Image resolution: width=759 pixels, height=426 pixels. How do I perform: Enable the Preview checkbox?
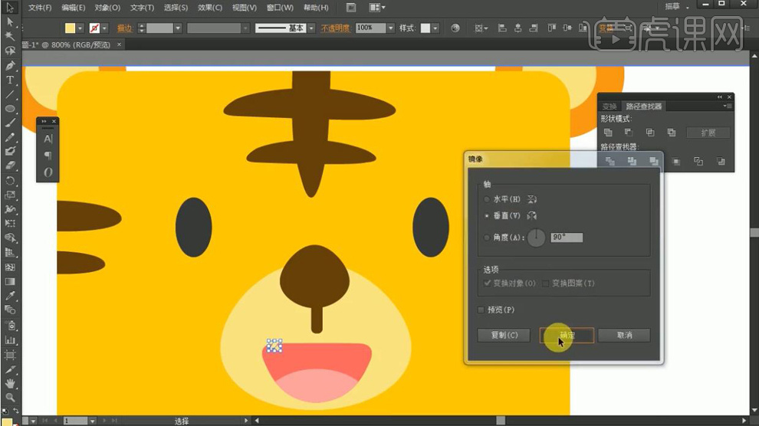pyautogui.click(x=481, y=310)
